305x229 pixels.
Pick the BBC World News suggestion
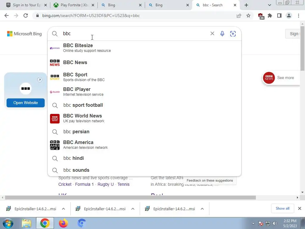pos(144,118)
